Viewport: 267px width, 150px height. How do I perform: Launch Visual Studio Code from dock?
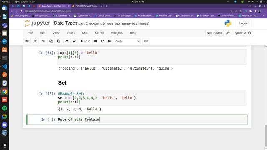coord(5,67)
